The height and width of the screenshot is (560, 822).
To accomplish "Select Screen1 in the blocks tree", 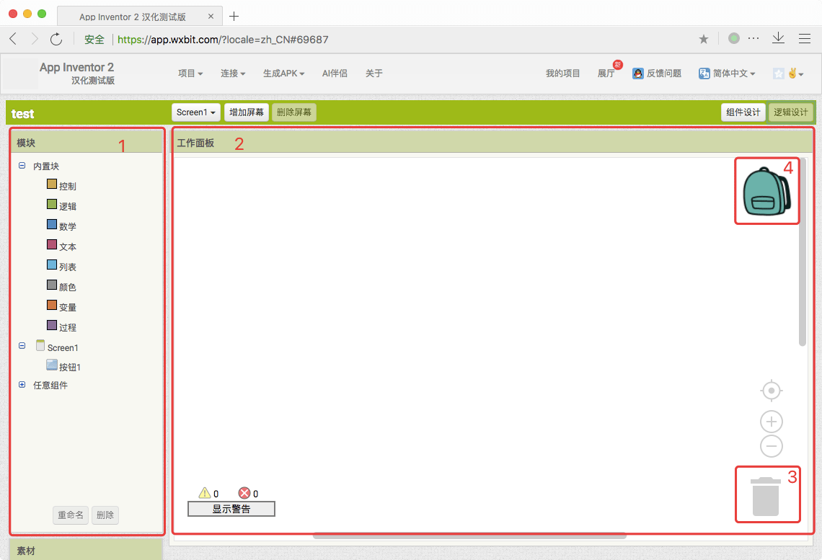I will 63,348.
